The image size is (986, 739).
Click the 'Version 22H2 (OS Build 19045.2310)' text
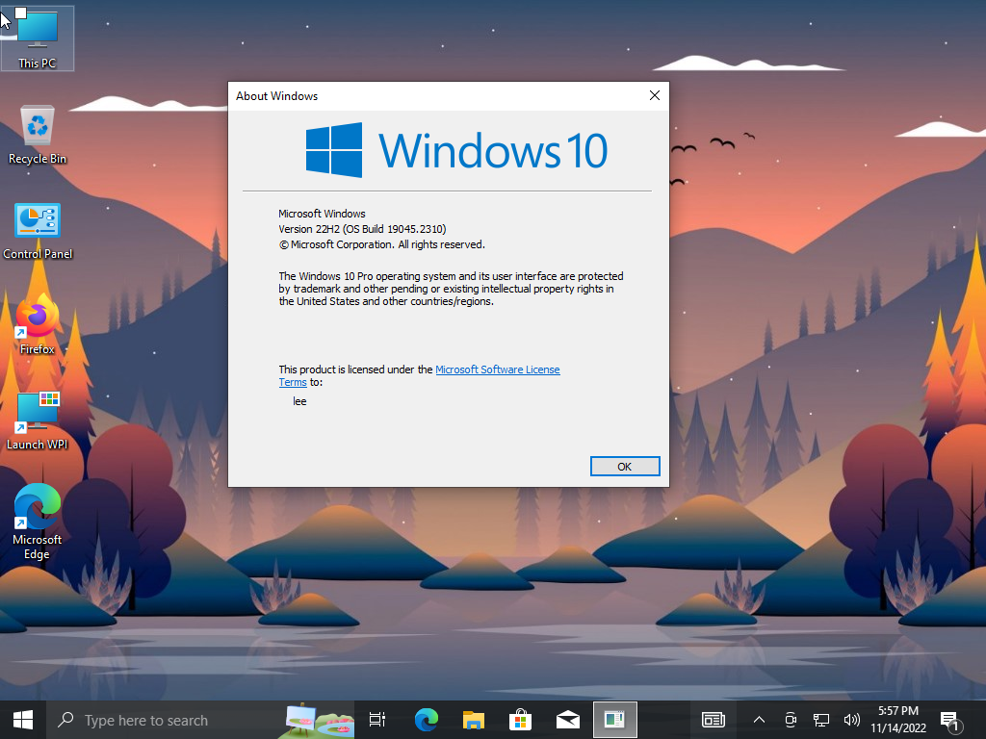362,229
